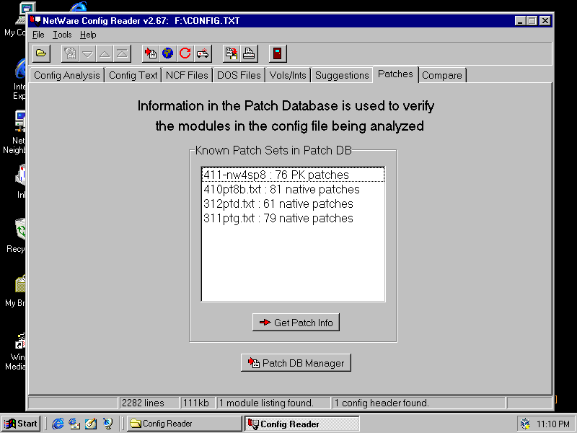Minimize the NetWare Config Reader window
Image resolution: width=577 pixels, height=433 pixels.
(x=520, y=21)
